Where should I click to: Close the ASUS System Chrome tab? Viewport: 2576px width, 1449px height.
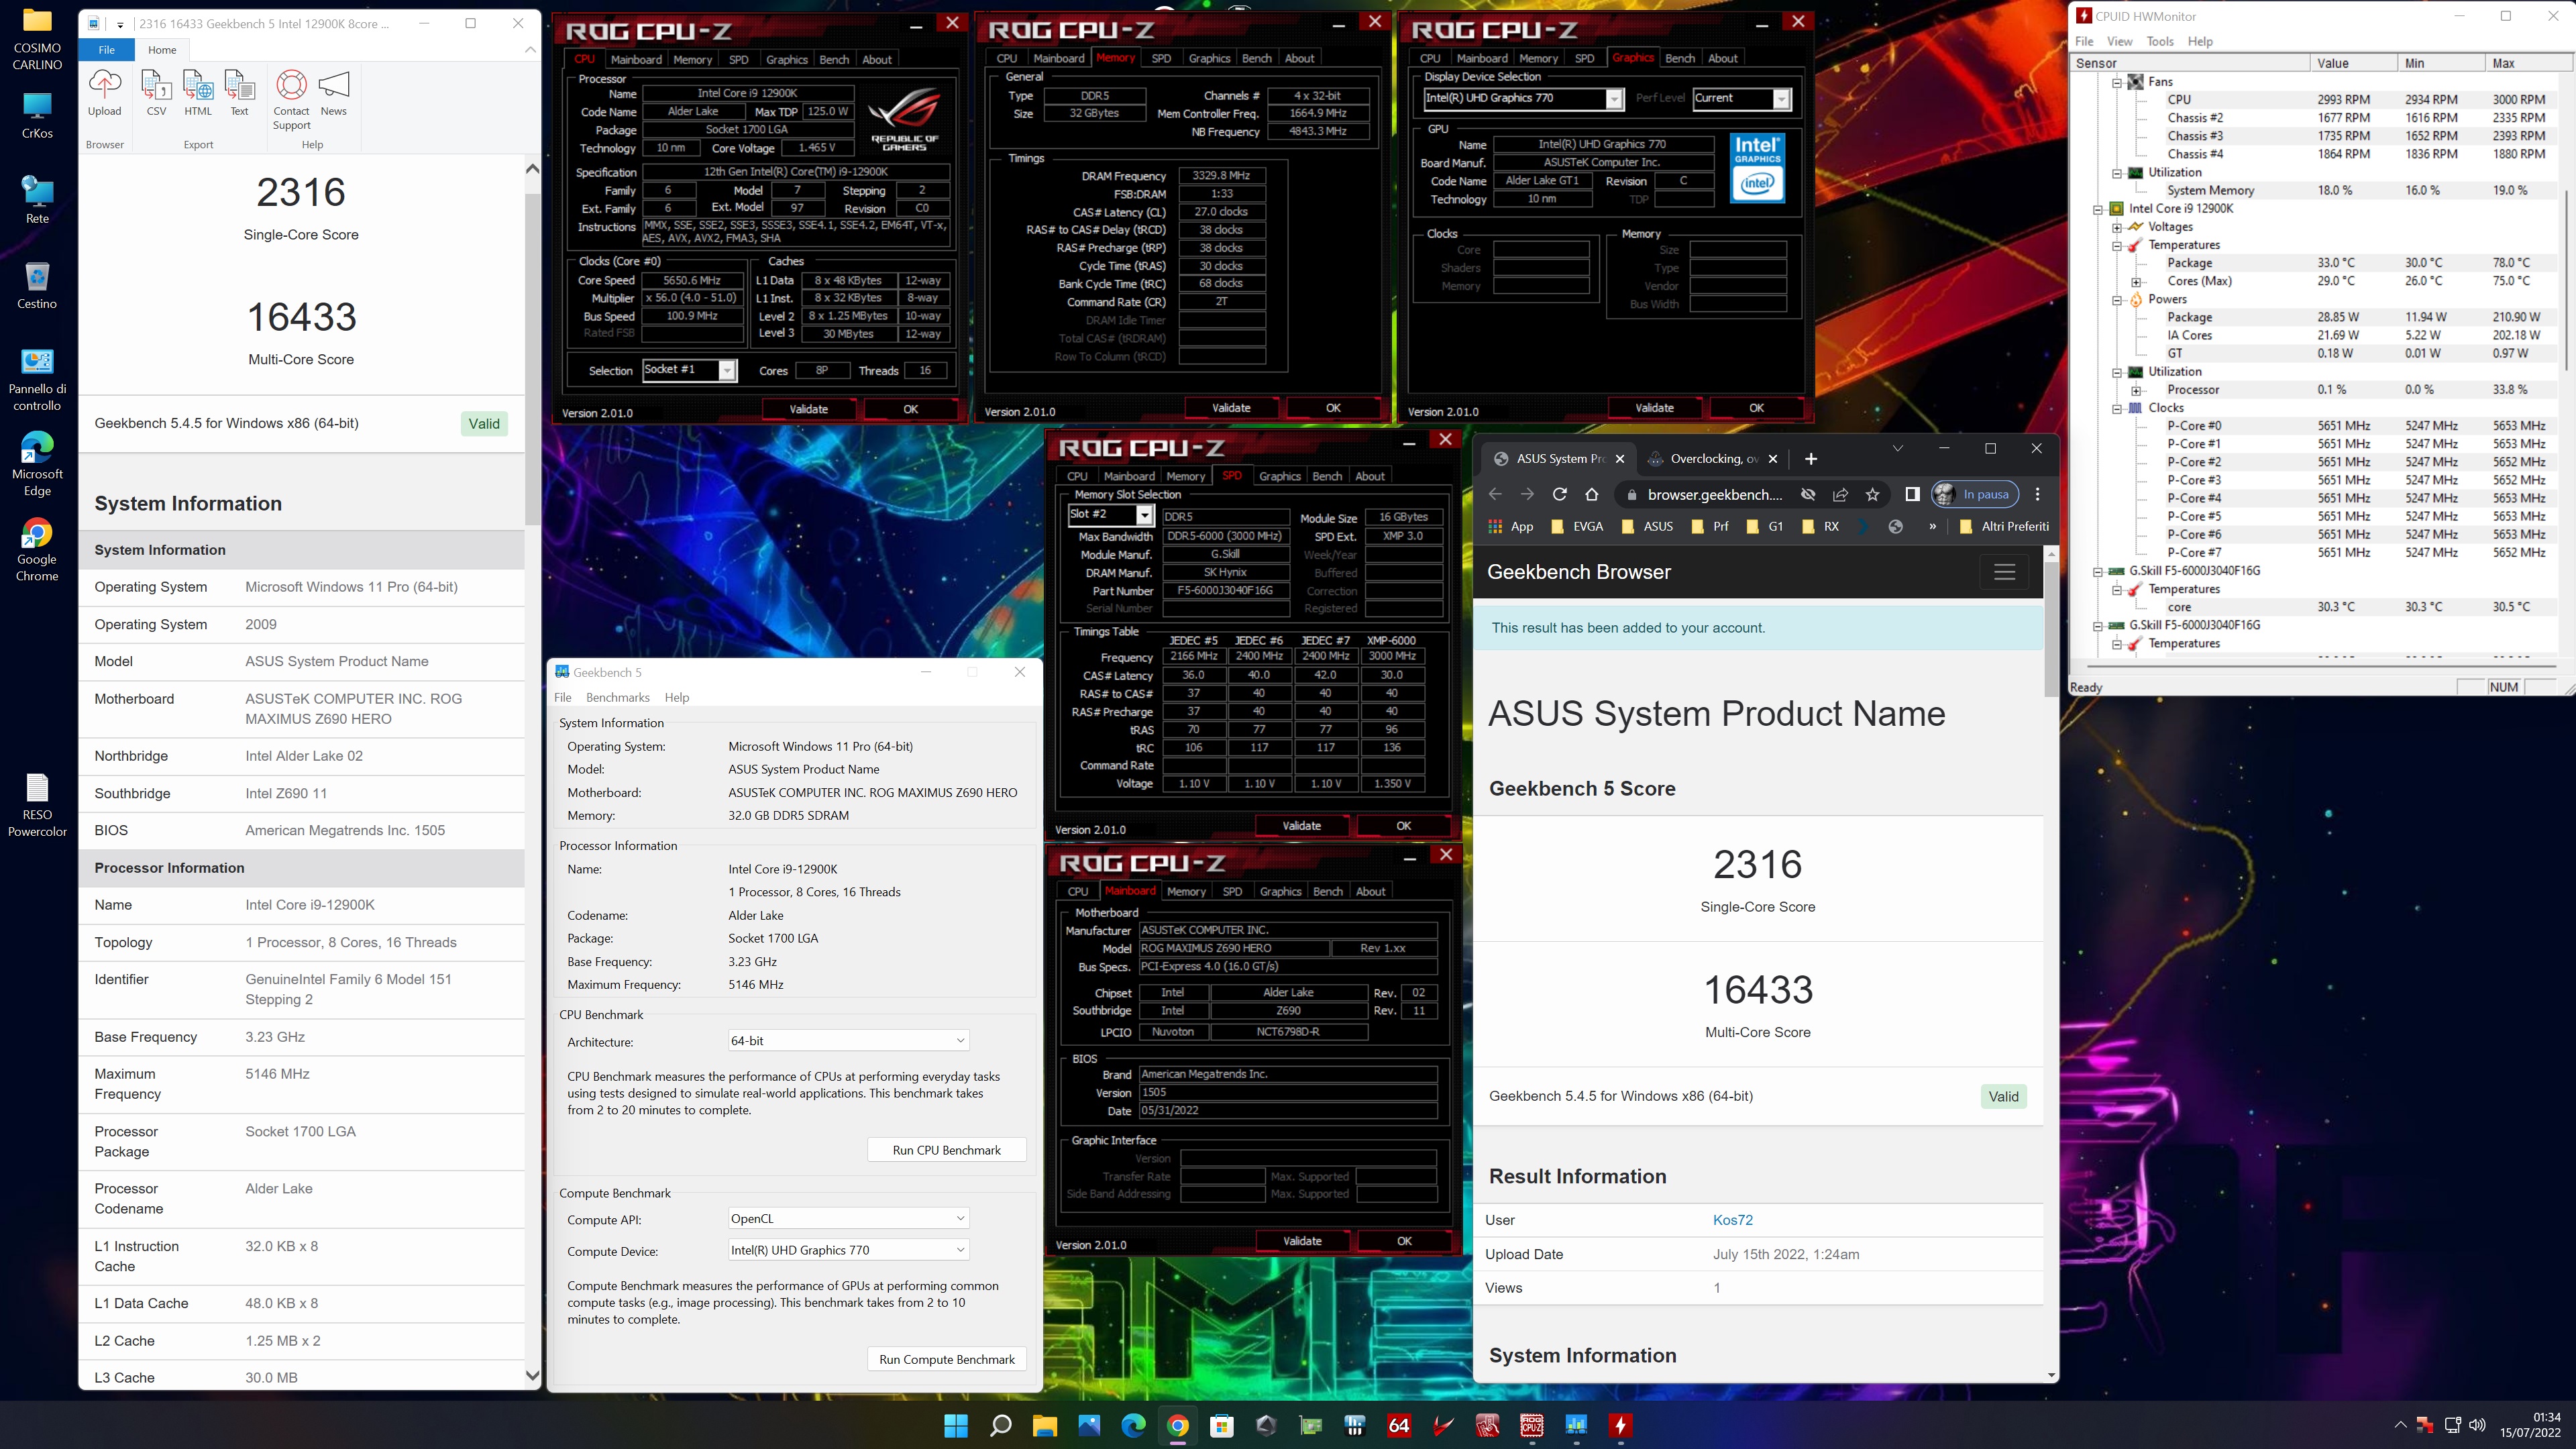point(1620,459)
